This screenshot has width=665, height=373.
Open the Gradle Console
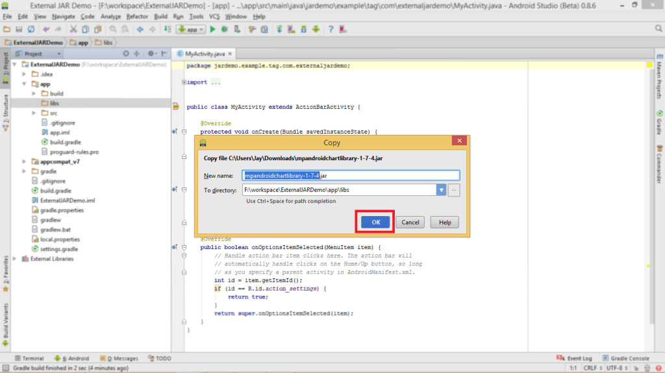(625, 358)
